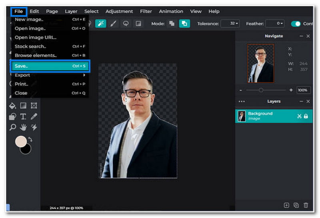Click the Layers panel three-dot options button
The image size is (320, 218).
click(241, 101)
